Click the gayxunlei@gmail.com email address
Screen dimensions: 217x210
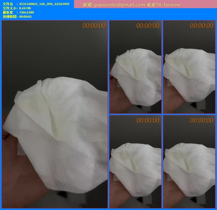118,5
